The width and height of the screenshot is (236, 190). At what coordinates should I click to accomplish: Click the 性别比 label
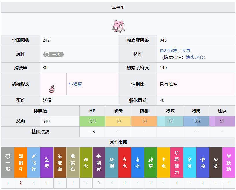click(138, 84)
